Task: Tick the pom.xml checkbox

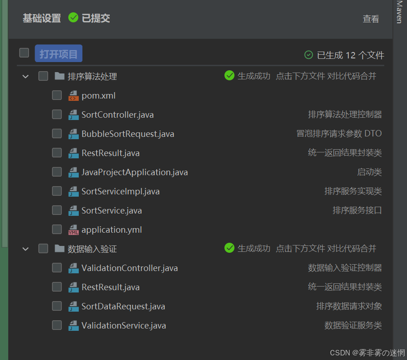Action: (57, 95)
